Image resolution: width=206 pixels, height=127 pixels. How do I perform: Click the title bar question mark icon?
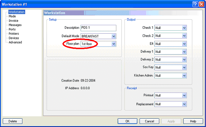click(195, 4)
